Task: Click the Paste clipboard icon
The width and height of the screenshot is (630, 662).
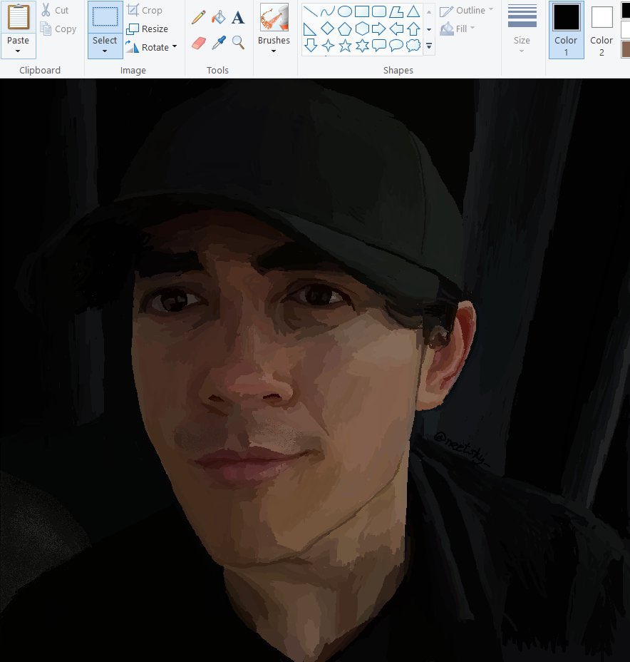Action: click(x=18, y=17)
